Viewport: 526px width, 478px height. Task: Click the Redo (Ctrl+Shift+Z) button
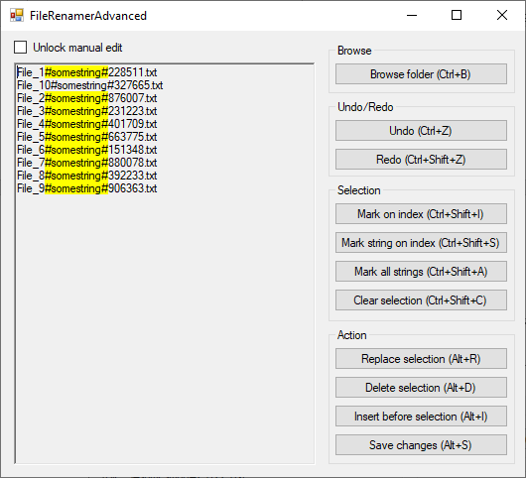coord(421,160)
